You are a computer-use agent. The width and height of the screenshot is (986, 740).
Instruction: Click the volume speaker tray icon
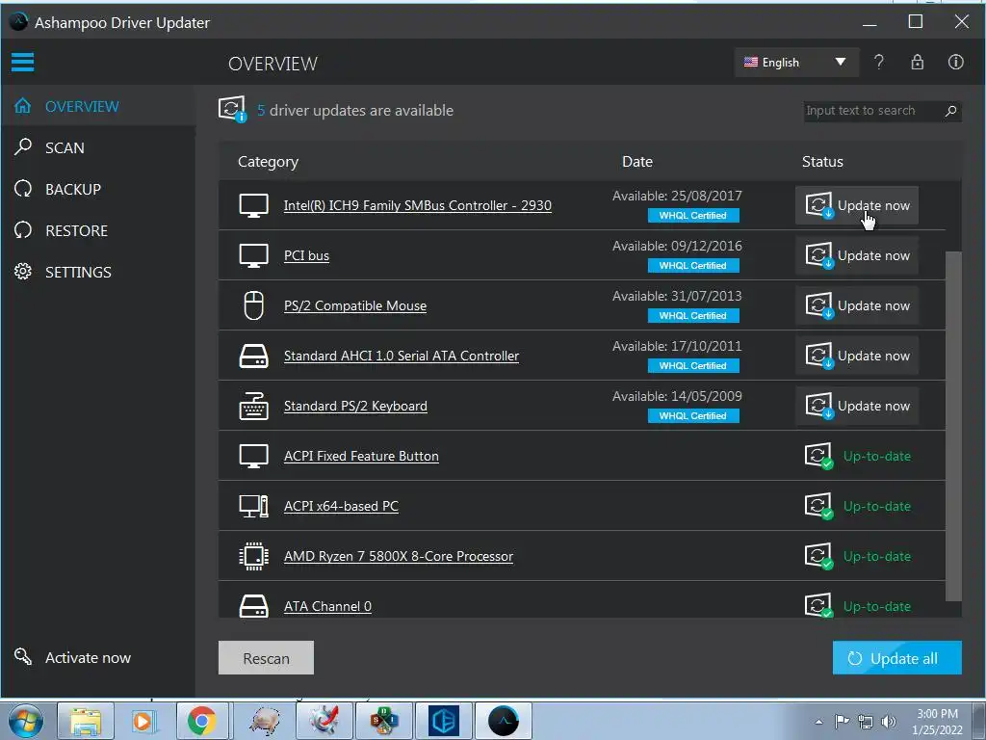888,721
